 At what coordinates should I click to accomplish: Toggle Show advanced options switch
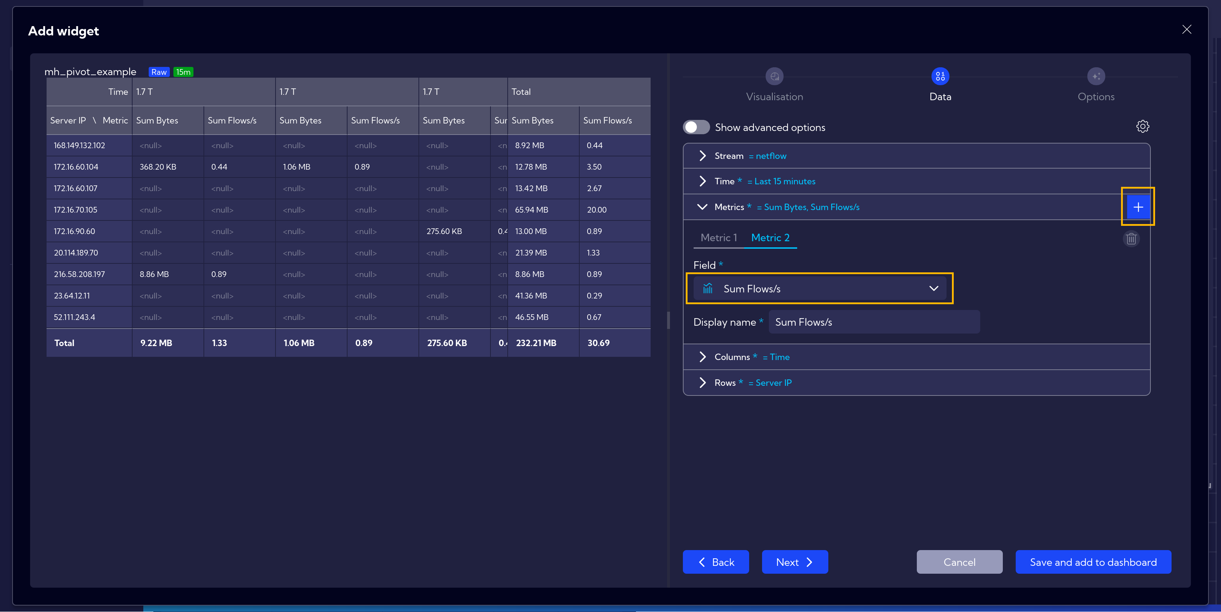click(x=696, y=127)
